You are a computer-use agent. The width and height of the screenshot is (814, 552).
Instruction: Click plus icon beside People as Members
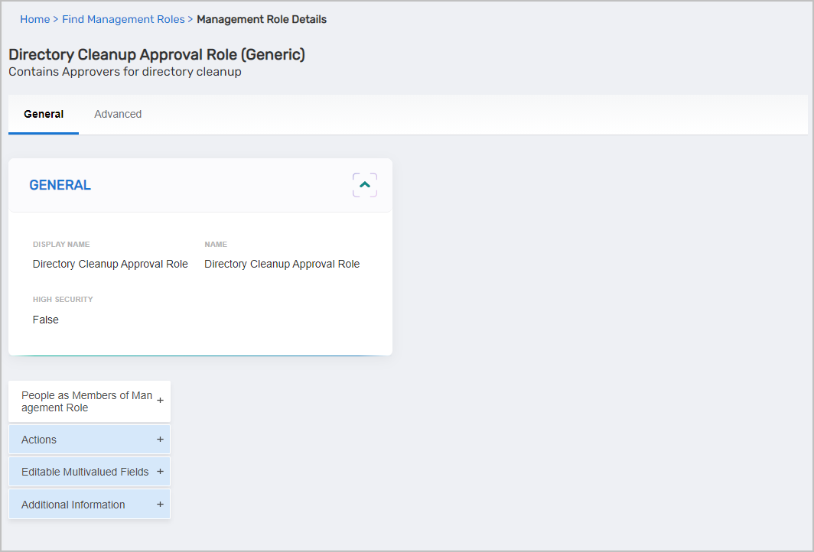pos(160,401)
